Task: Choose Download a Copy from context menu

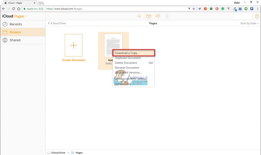Action: [134, 53]
